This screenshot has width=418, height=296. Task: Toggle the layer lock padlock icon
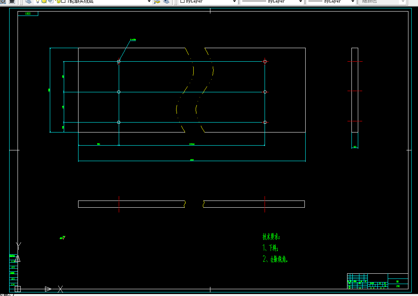click(x=58, y=1)
